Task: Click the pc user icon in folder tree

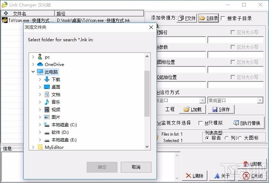Action: 40,57
